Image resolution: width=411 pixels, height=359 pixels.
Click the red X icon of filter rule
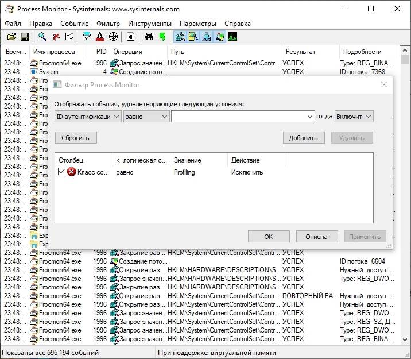click(72, 172)
